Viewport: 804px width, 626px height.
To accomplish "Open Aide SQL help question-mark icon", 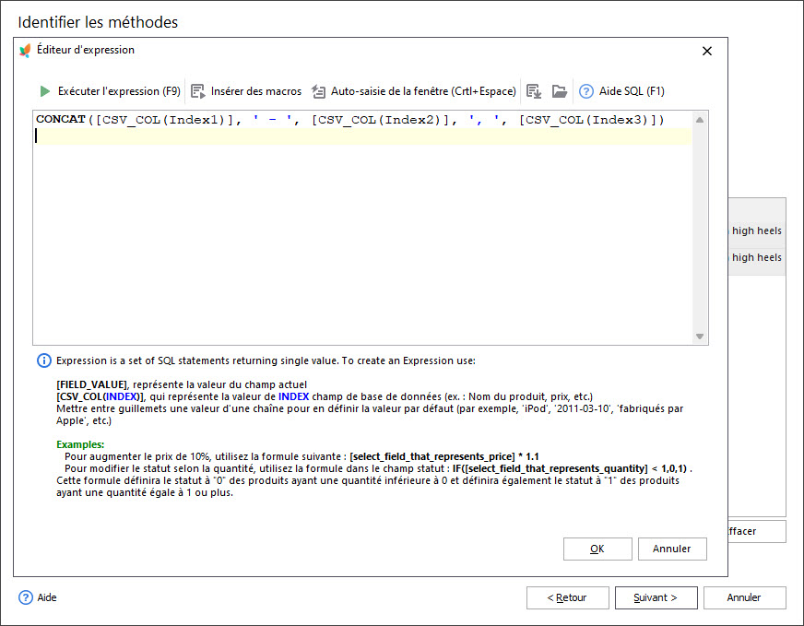I will coord(585,91).
